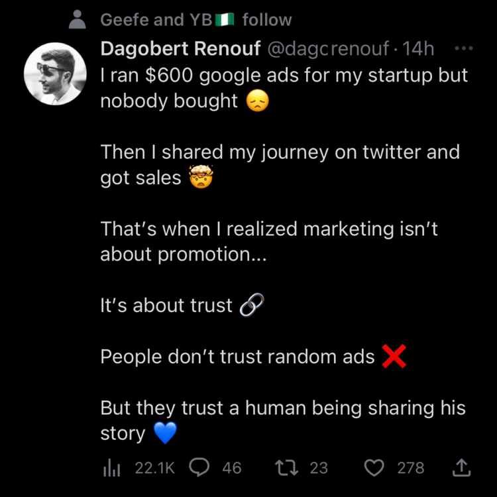This screenshot has height=497, width=497.
Task: Click the blue heart emoji after "story"
Action: point(166,434)
